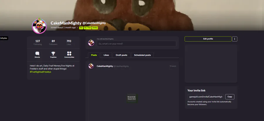The height and width of the screenshot is (121, 264).
Task: View the 127 Following list
Action: pos(38,42)
